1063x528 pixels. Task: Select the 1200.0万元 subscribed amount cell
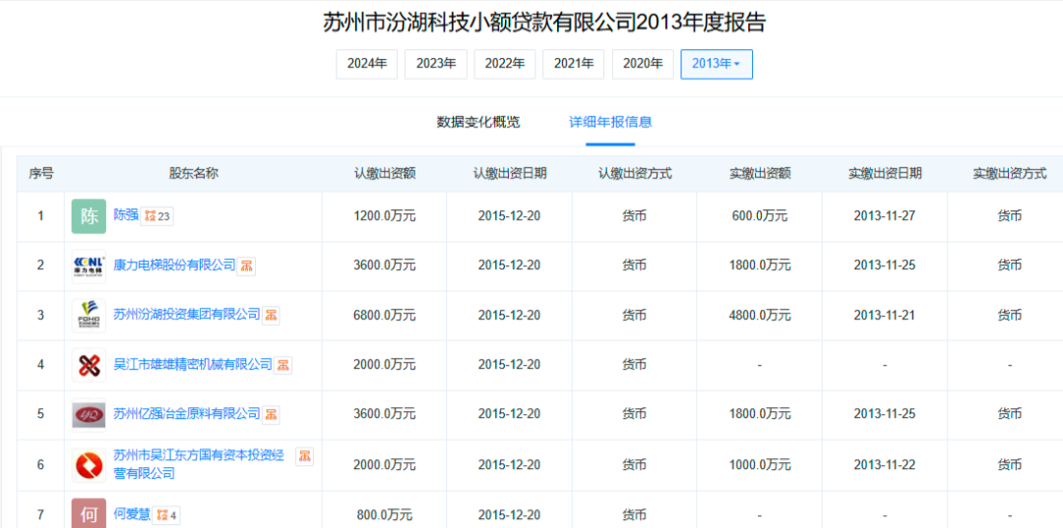(x=385, y=216)
